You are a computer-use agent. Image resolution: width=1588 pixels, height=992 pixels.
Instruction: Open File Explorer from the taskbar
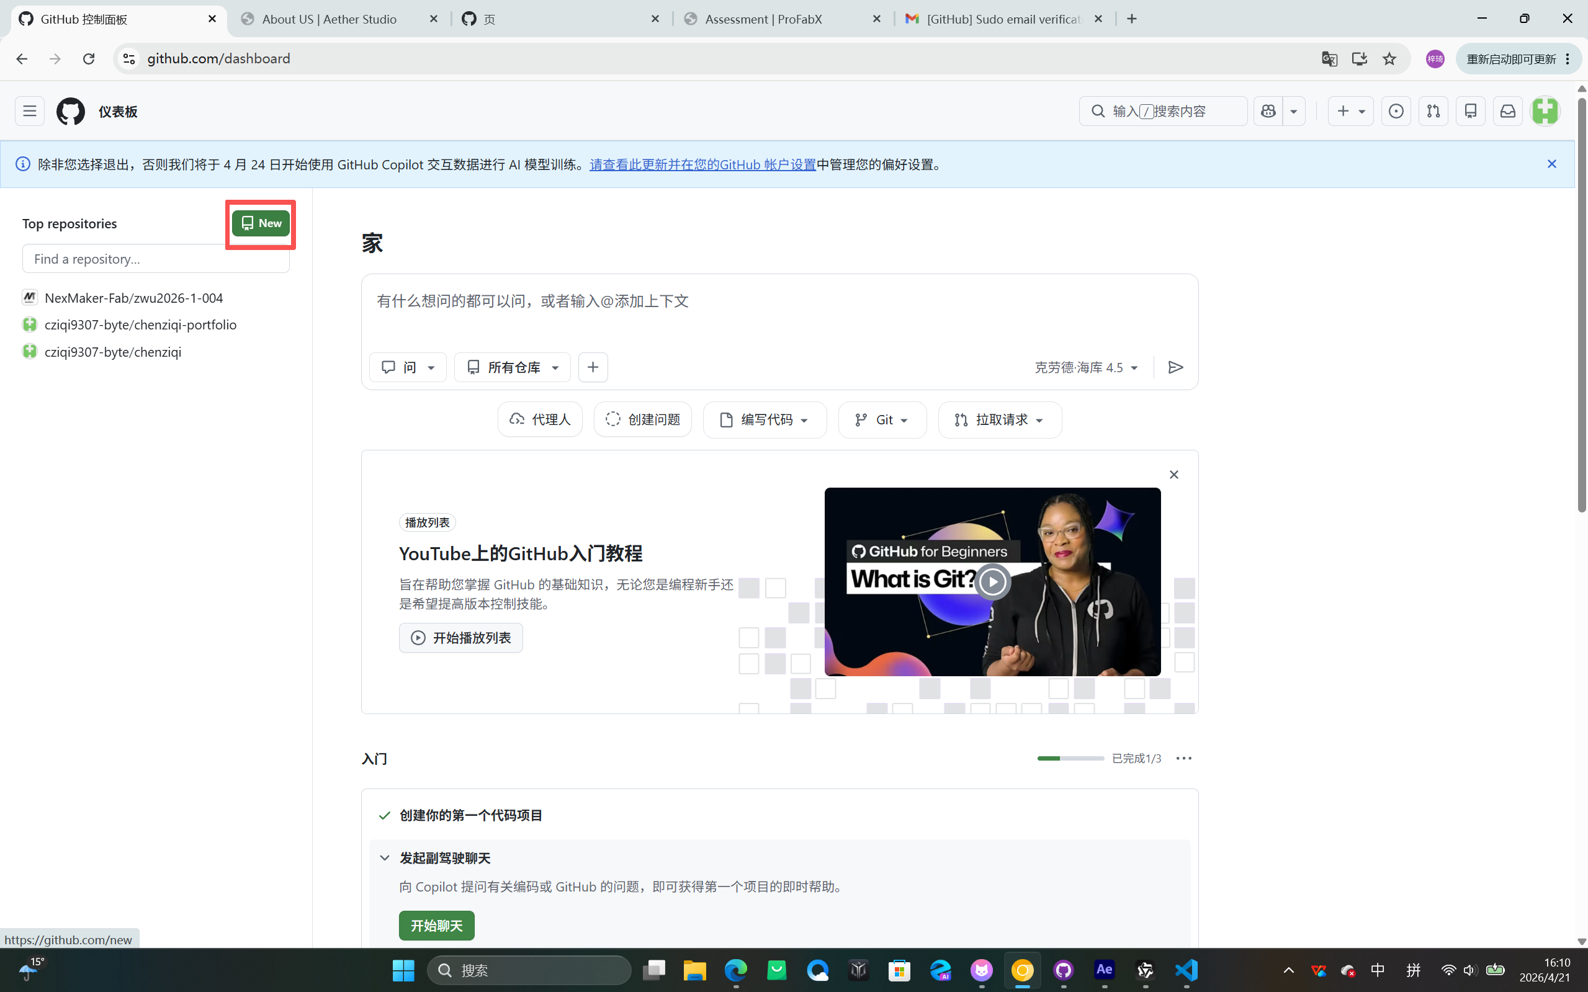[694, 970]
